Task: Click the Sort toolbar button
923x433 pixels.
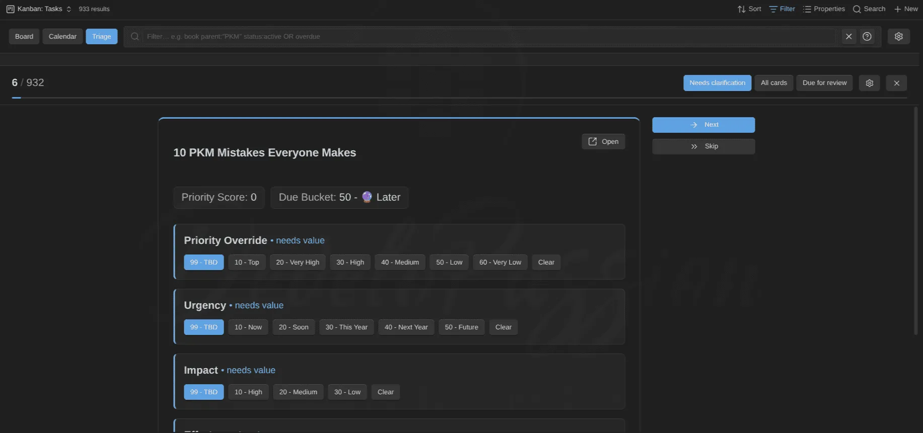Action: [749, 9]
